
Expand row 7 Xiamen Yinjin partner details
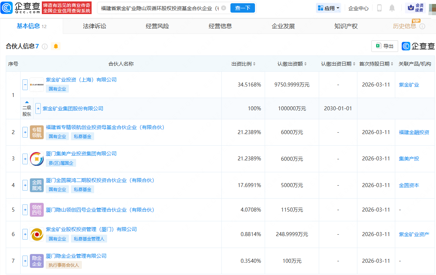point(25,261)
